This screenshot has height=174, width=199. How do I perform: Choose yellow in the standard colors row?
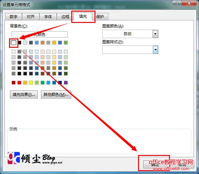(31, 83)
